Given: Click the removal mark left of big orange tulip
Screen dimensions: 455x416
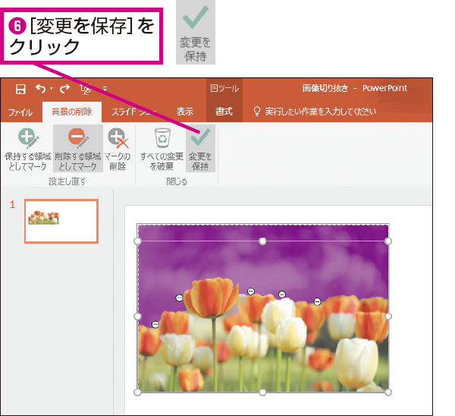Looking at the screenshot, I should 179,298.
